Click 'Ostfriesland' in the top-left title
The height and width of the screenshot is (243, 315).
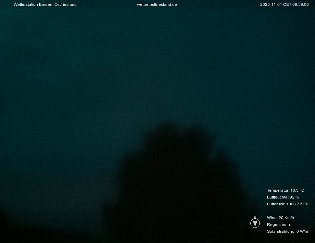point(65,4)
